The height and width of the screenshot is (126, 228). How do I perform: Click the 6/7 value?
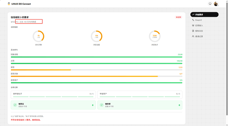181,74
